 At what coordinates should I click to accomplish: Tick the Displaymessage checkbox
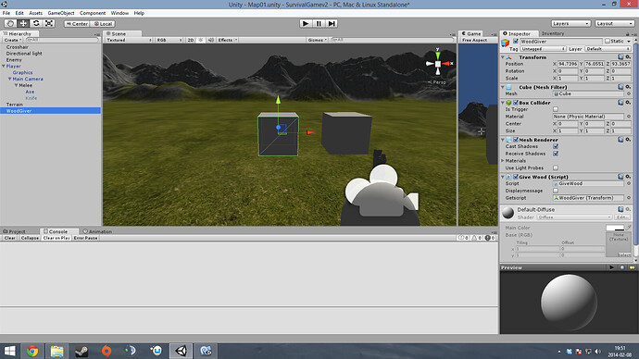(556, 191)
